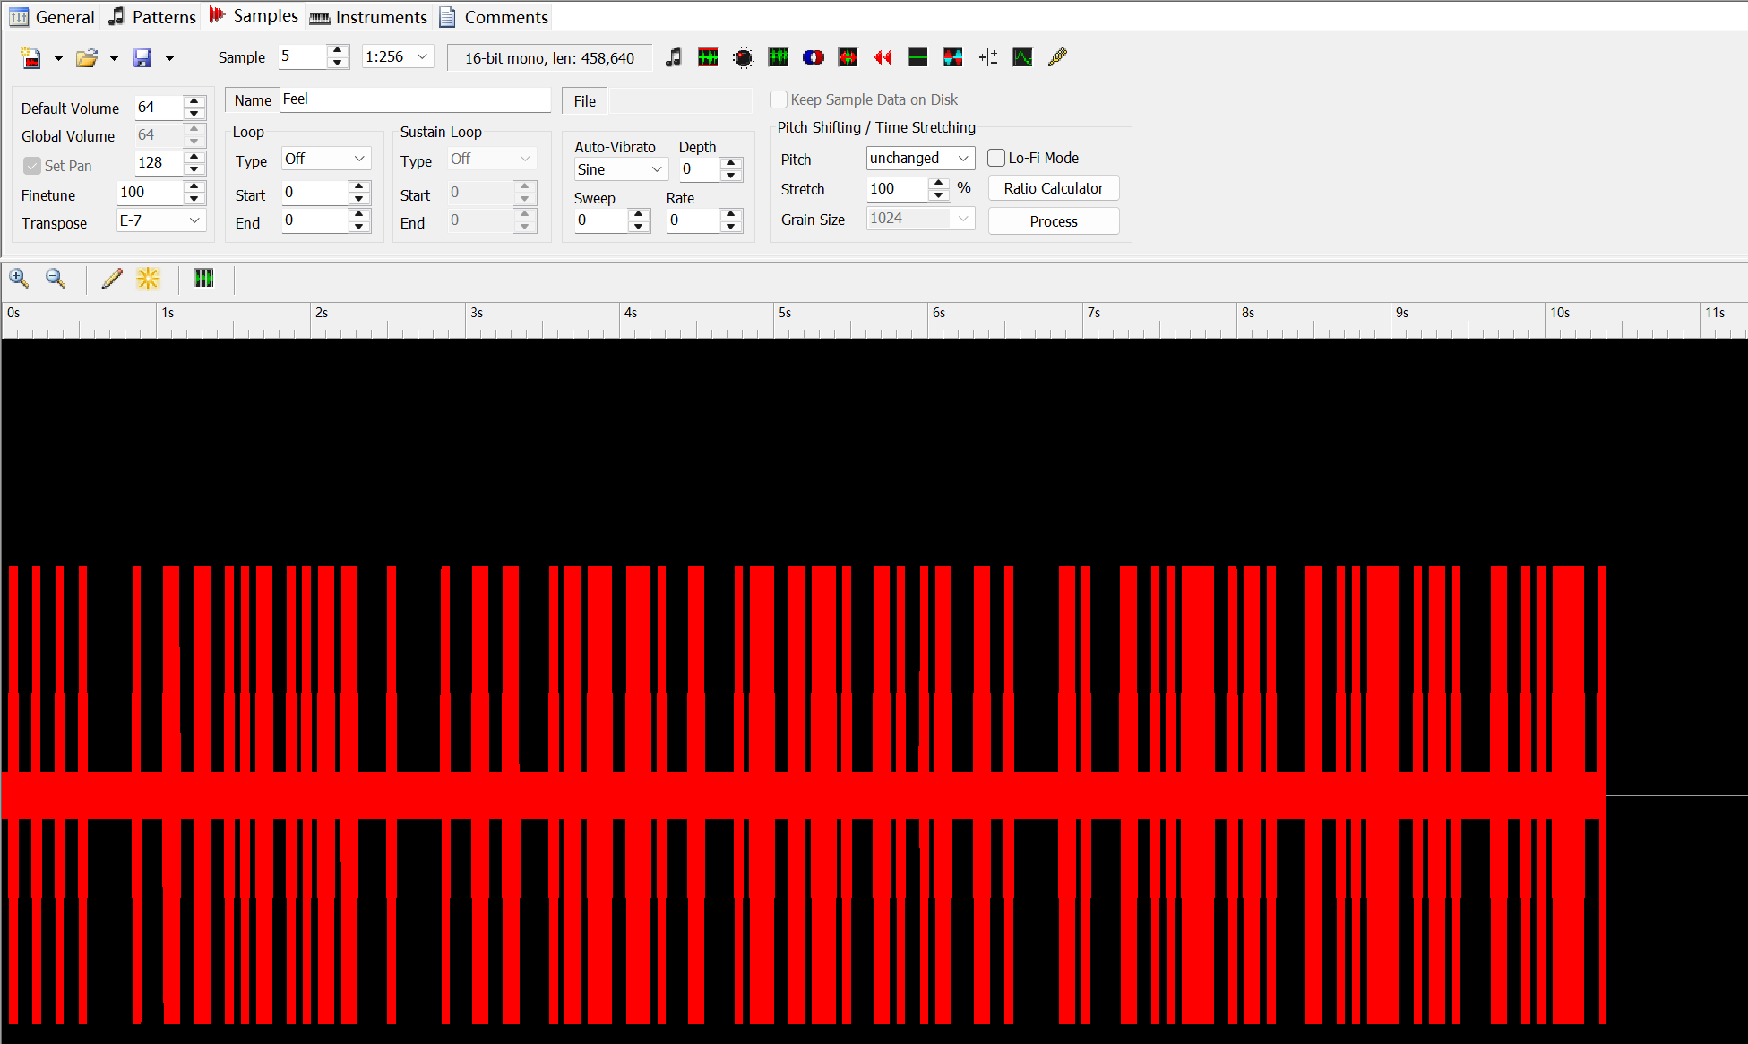This screenshot has height=1044, width=1748.
Task: Click the Save Sample floppy icon
Action: click(142, 58)
